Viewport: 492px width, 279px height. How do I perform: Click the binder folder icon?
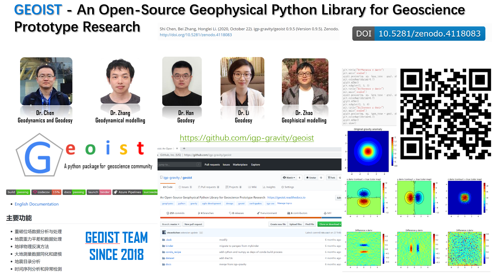point(164,246)
